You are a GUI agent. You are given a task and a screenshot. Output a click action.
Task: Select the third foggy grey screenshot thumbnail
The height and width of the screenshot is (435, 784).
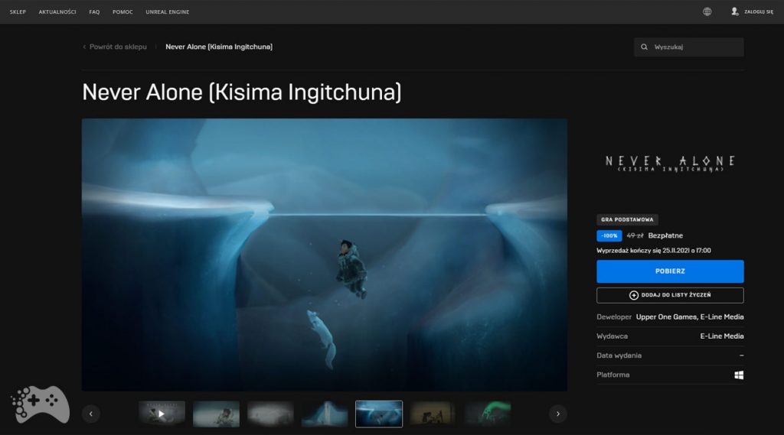pos(270,414)
